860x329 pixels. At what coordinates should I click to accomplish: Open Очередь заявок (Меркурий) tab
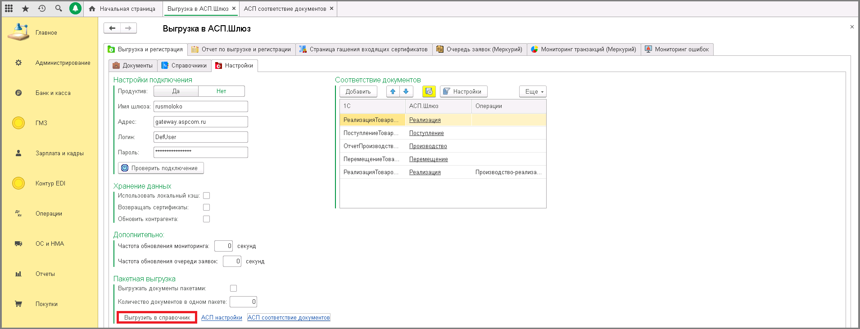480,50
